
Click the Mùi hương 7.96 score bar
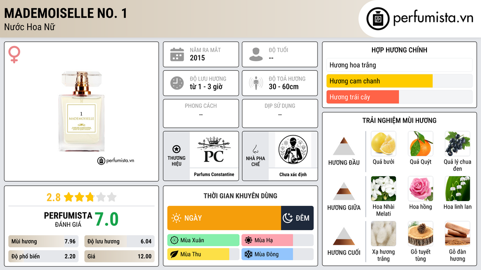(43, 241)
